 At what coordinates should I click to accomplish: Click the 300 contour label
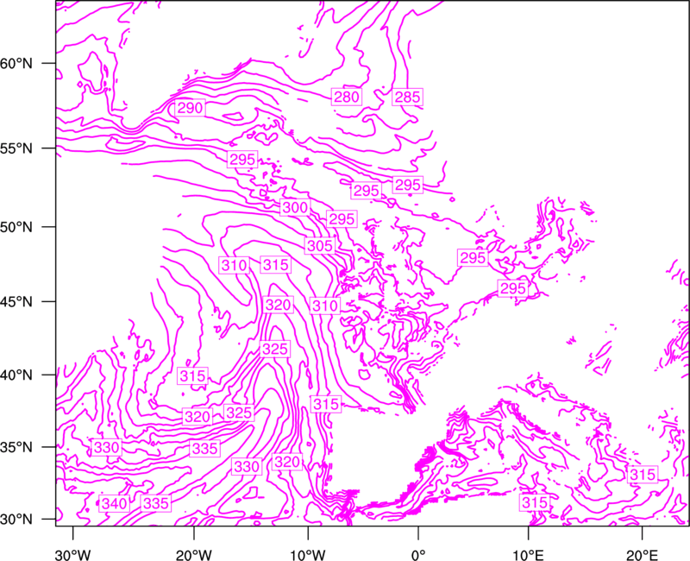(295, 207)
